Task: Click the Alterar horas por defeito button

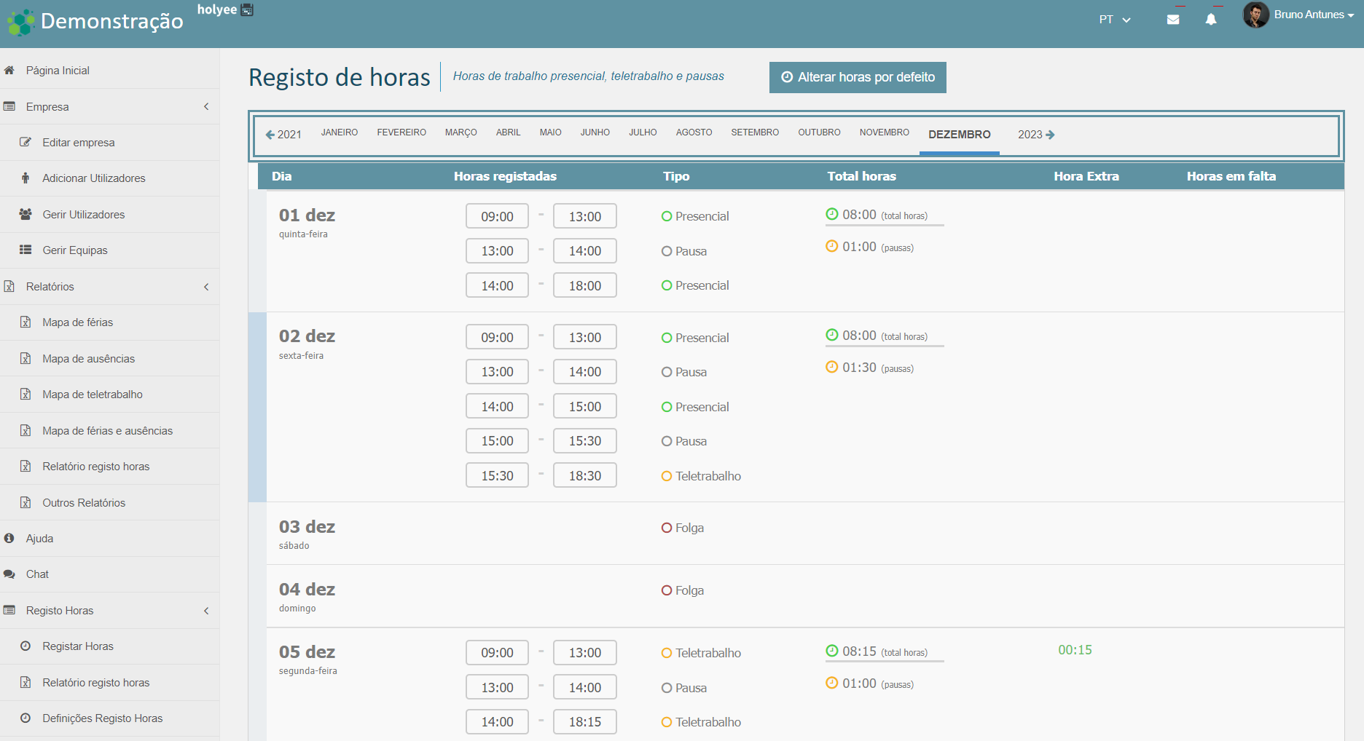Action: 857,77
